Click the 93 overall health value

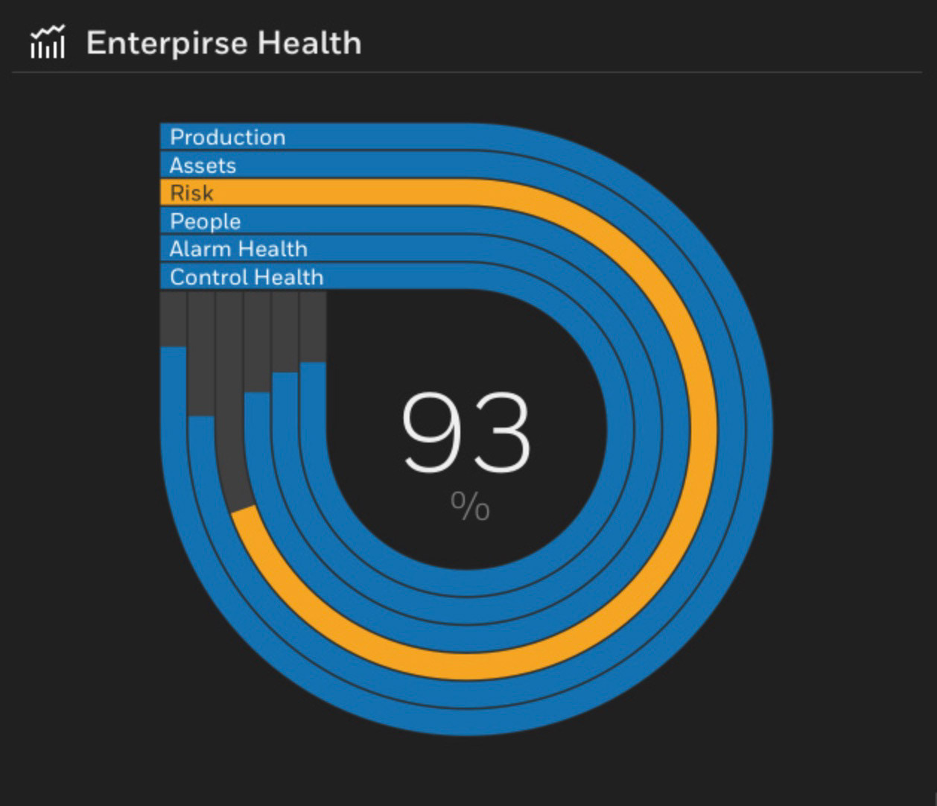(x=466, y=434)
